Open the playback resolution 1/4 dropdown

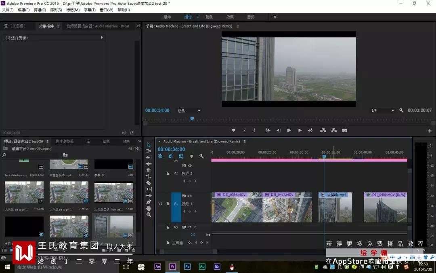tap(383, 110)
